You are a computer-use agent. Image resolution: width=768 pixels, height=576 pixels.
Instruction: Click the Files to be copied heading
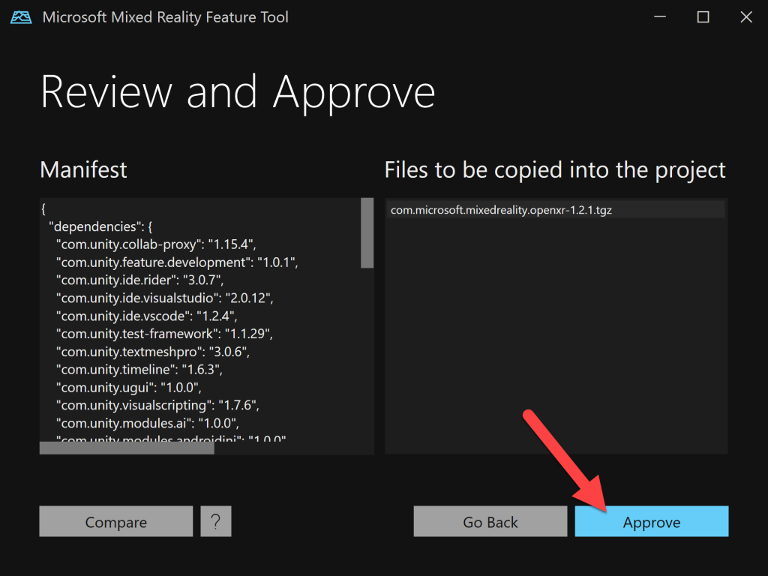pyautogui.click(x=555, y=170)
